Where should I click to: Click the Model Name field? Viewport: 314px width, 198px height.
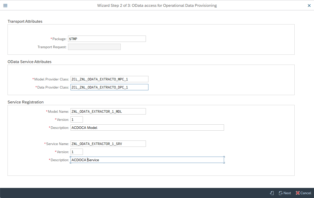point(108,111)
